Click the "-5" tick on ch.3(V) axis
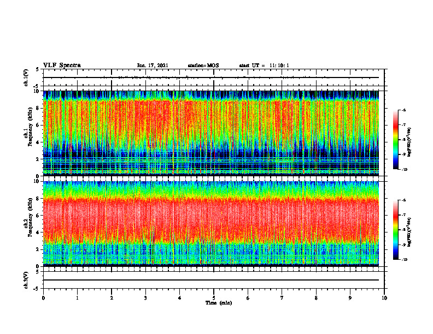 point(37,289)
